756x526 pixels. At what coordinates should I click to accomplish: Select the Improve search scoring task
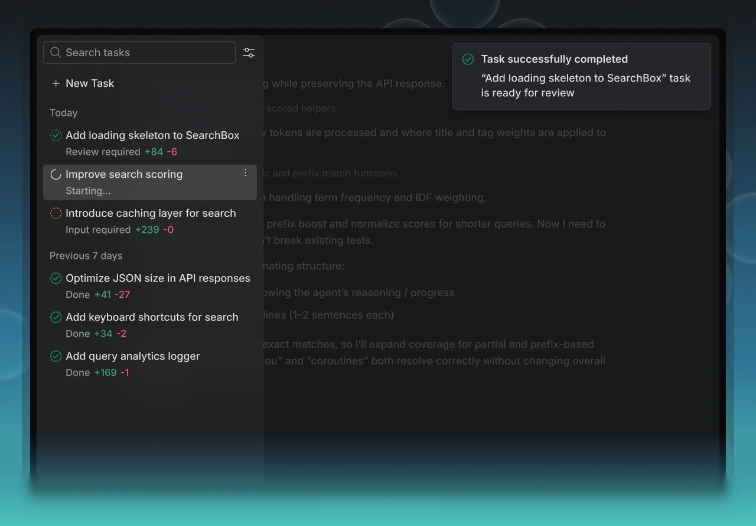click(124, 174)
